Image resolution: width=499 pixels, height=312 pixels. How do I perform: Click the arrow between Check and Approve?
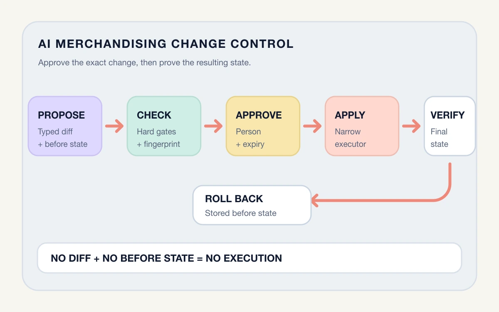213,126
